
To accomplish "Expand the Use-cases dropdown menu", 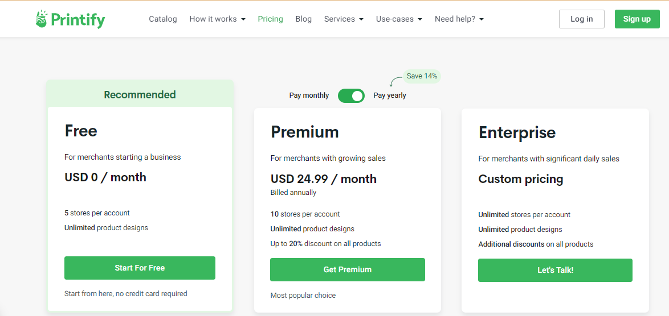I will click(399, 19).
